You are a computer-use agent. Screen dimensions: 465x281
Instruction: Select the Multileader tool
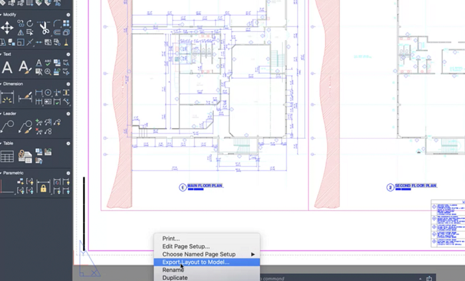(7, 127)
